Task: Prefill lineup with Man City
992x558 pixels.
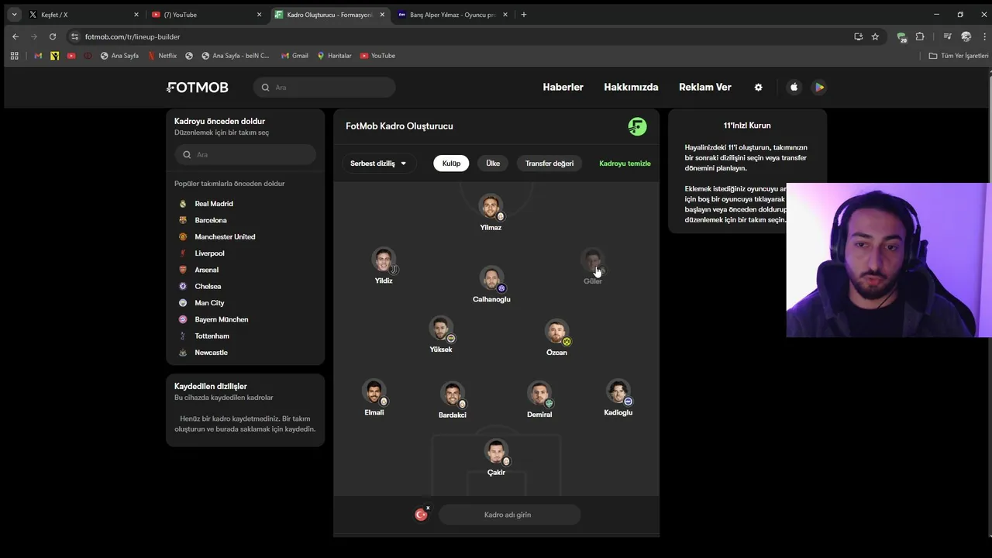Action: point(209,303)
